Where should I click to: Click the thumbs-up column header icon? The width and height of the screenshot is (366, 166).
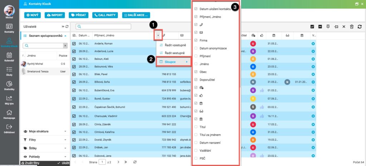(262, 36)
